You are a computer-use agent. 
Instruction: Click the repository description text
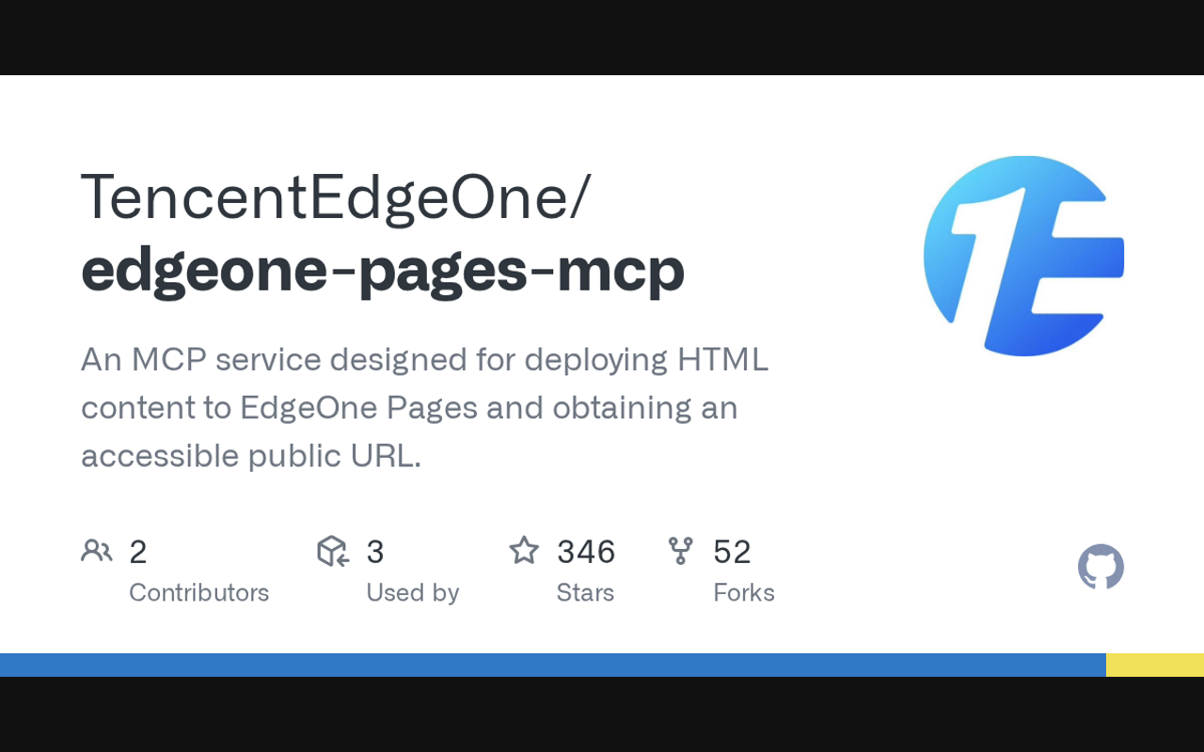424,407
